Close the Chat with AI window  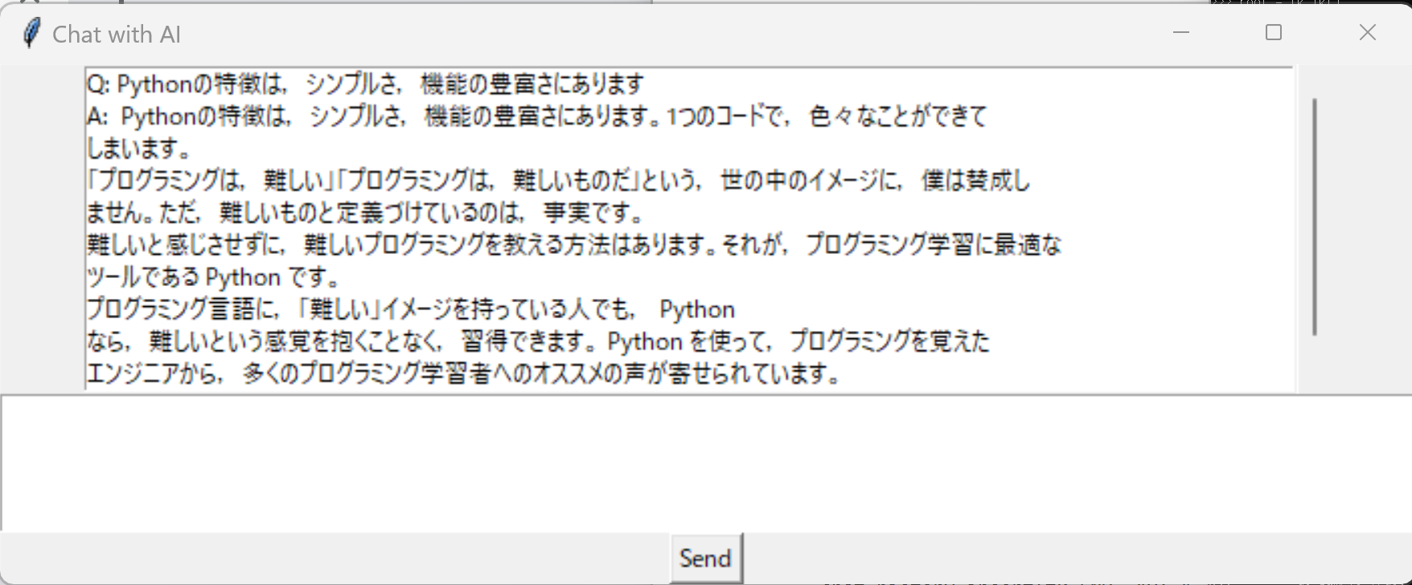(x=1367, y=33)
